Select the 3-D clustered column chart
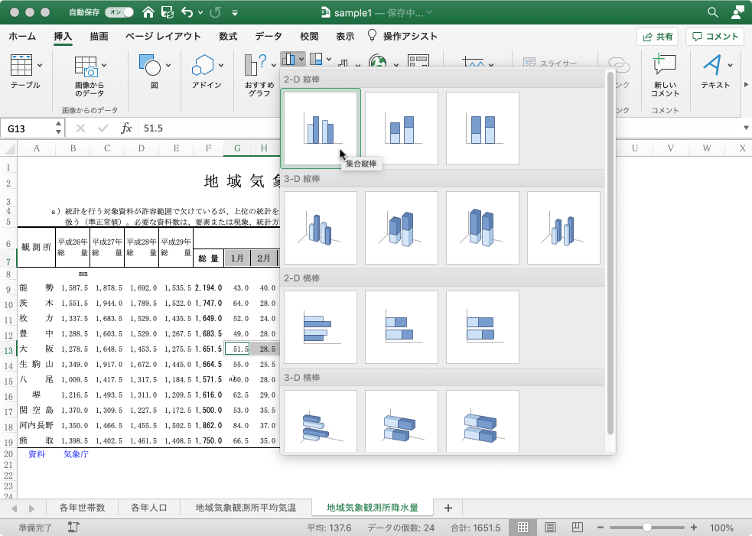The width and height of the screenshot is (752, 536). click(321, 228)
